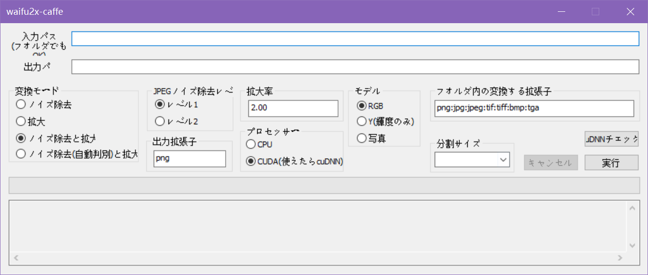Click the log area's scroll down arrow

coord(633,245)
